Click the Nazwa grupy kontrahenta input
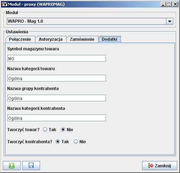 pyautogui.click(x=57, y=98)
